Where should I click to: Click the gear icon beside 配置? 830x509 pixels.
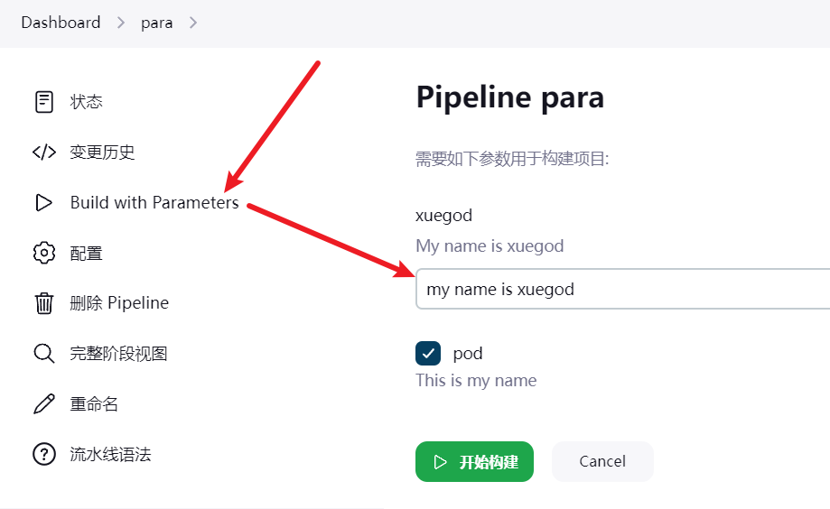click(x=43, y=254)
